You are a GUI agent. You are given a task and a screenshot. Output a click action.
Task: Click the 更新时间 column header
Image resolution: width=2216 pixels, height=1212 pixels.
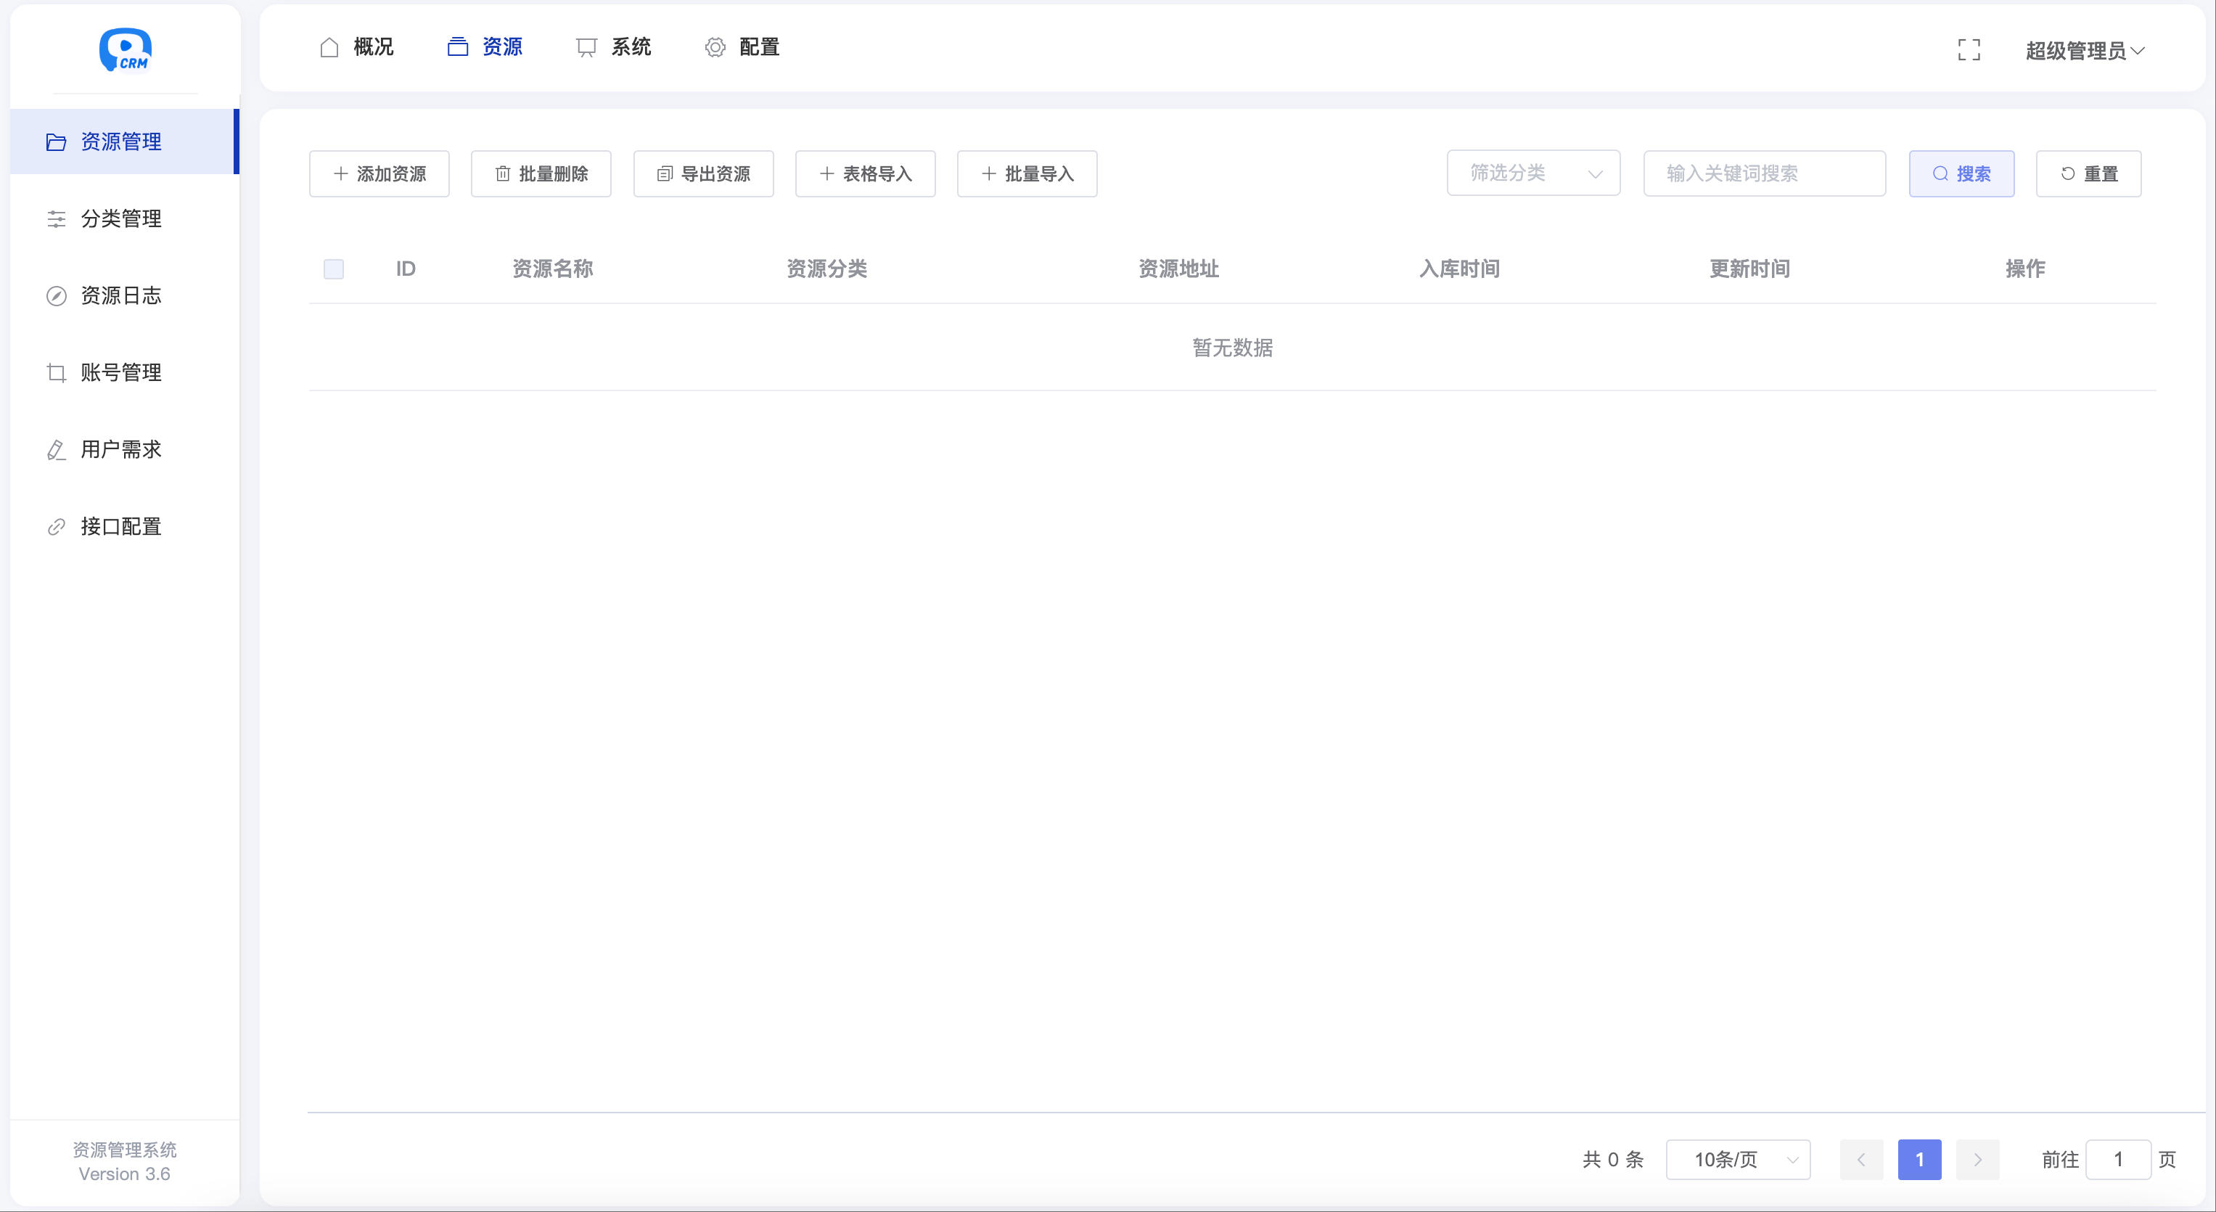point(1749,269)
